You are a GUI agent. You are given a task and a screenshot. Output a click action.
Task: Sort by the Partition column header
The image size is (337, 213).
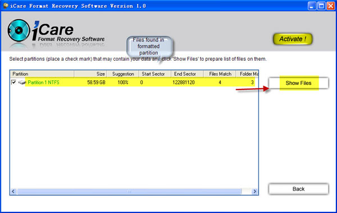coord(42,74)
